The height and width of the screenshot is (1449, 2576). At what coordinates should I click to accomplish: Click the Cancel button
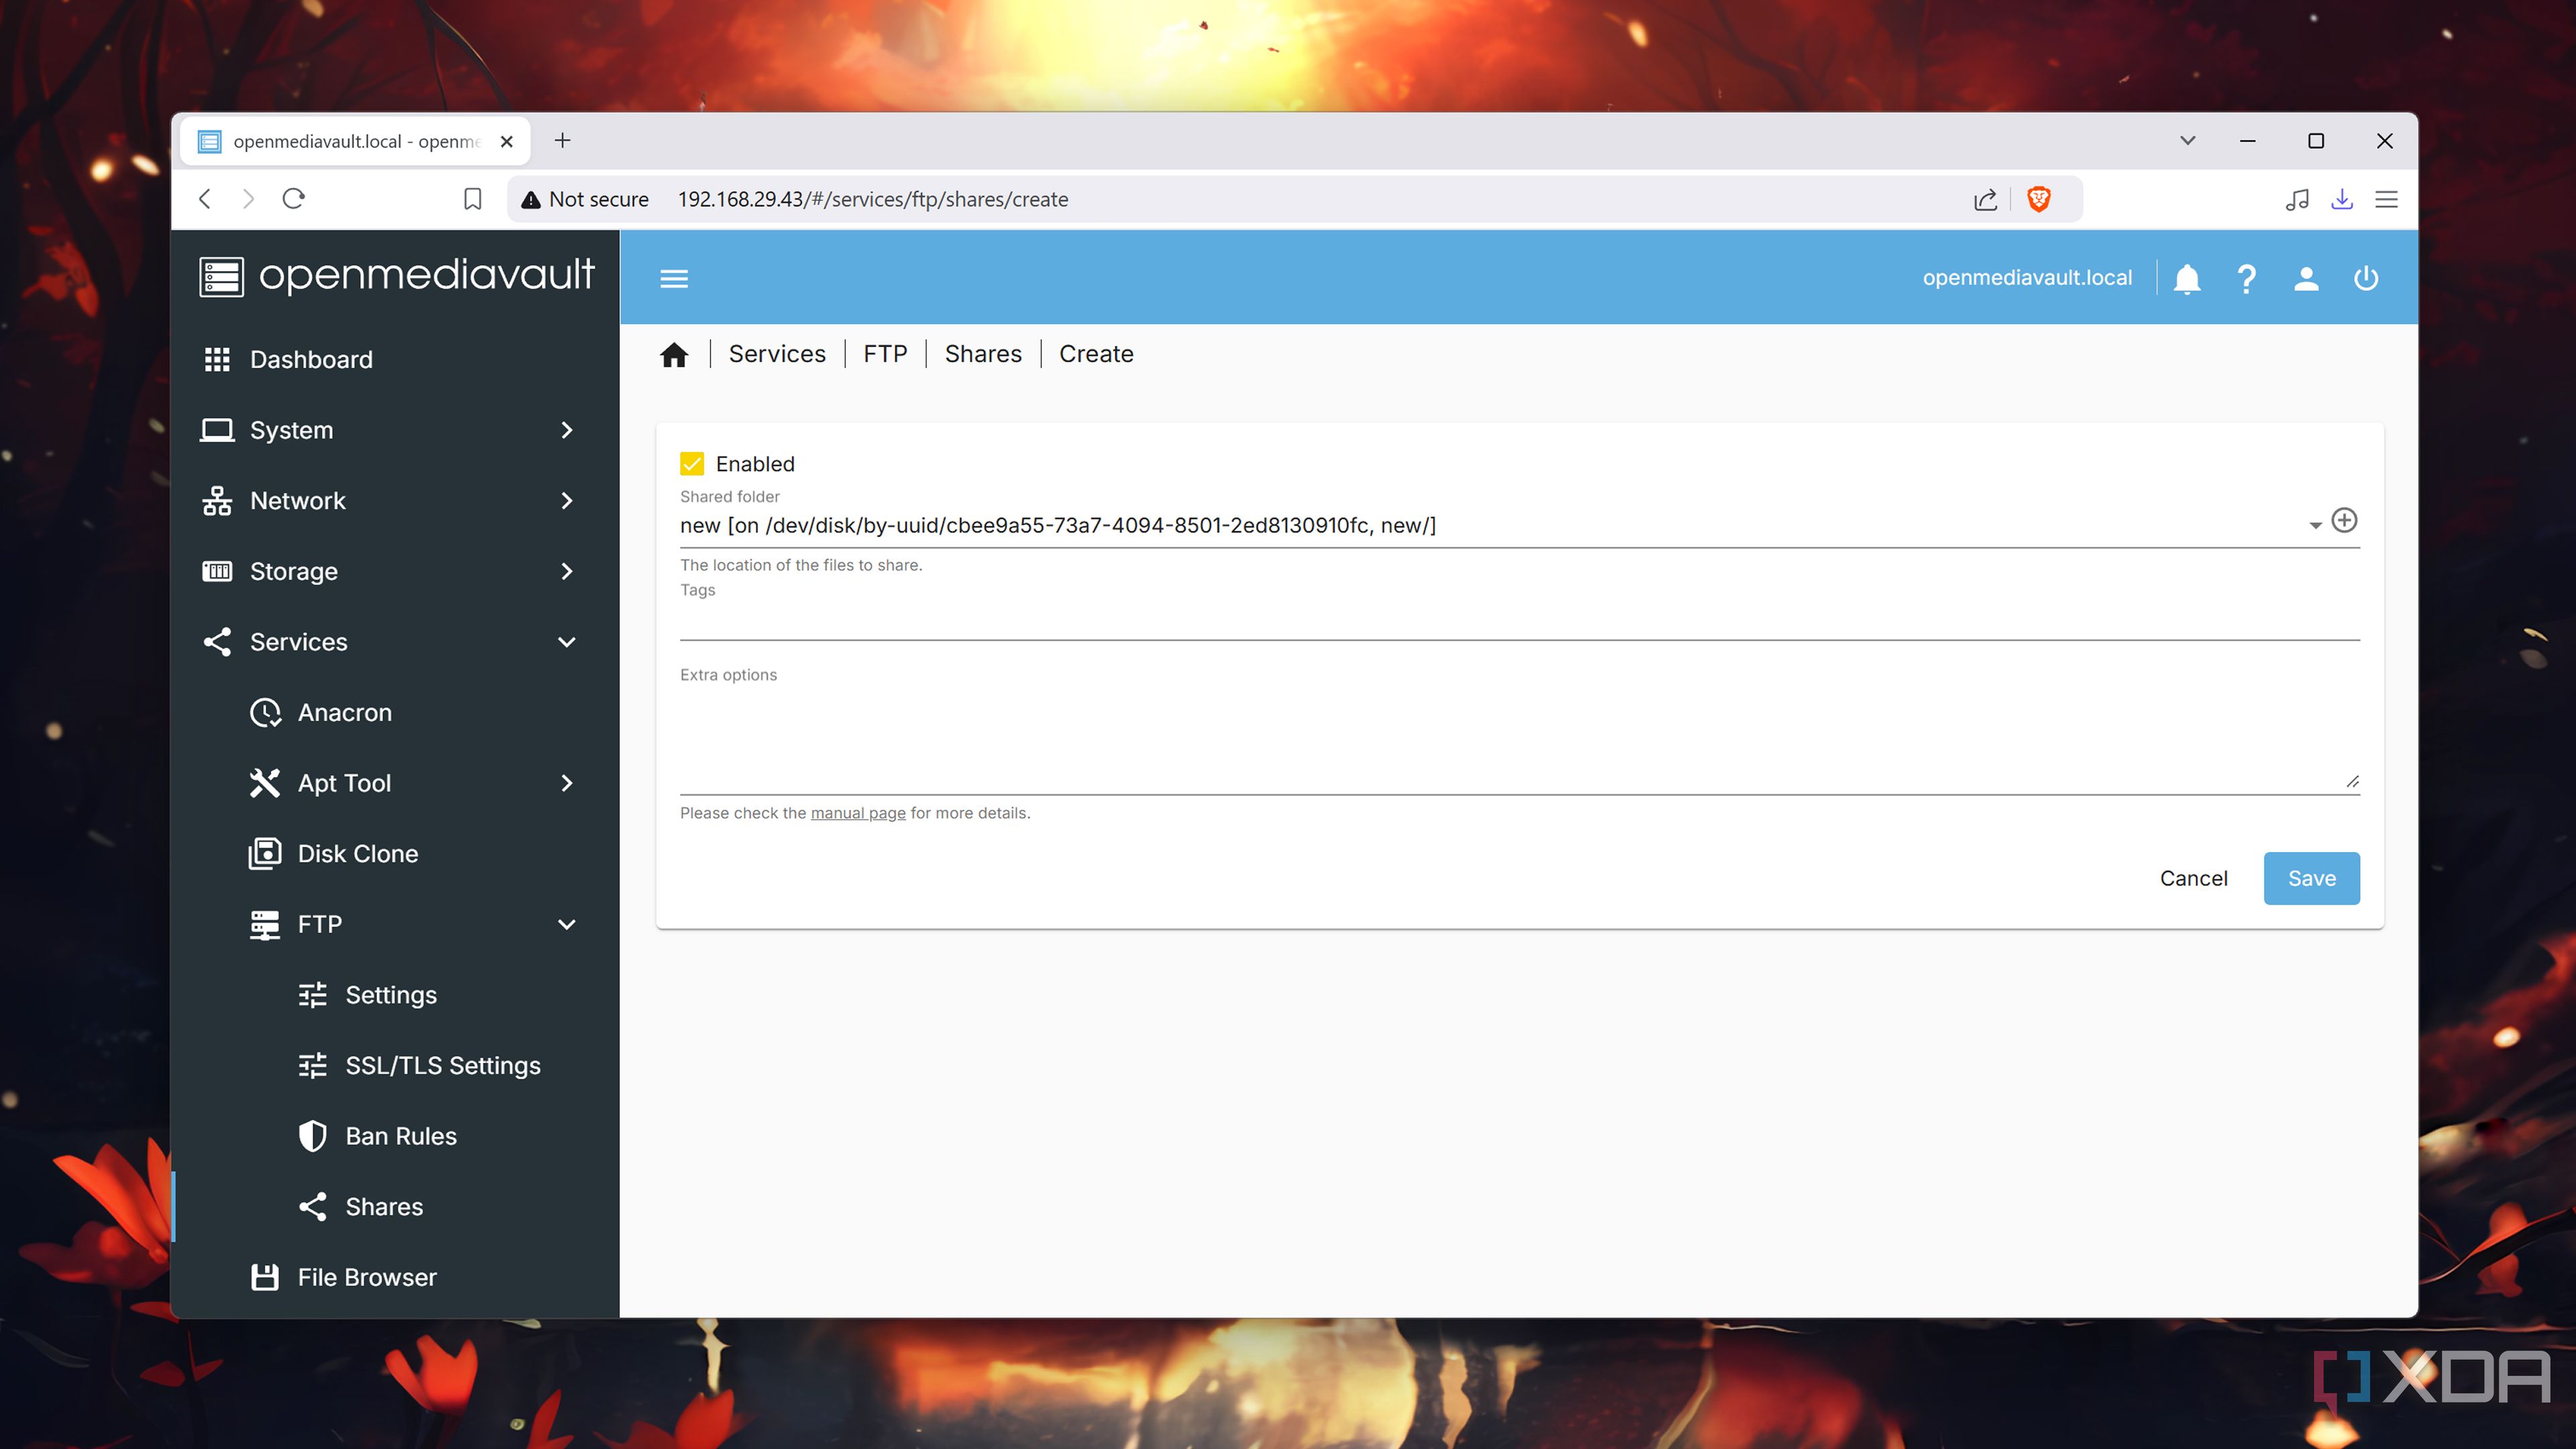2193,878
